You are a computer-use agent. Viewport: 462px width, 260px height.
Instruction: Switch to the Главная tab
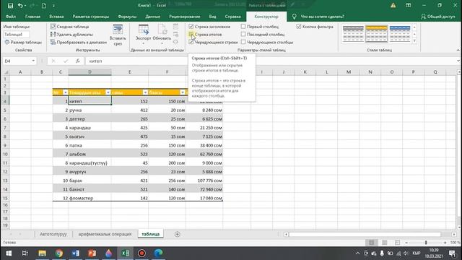[32, 17]
